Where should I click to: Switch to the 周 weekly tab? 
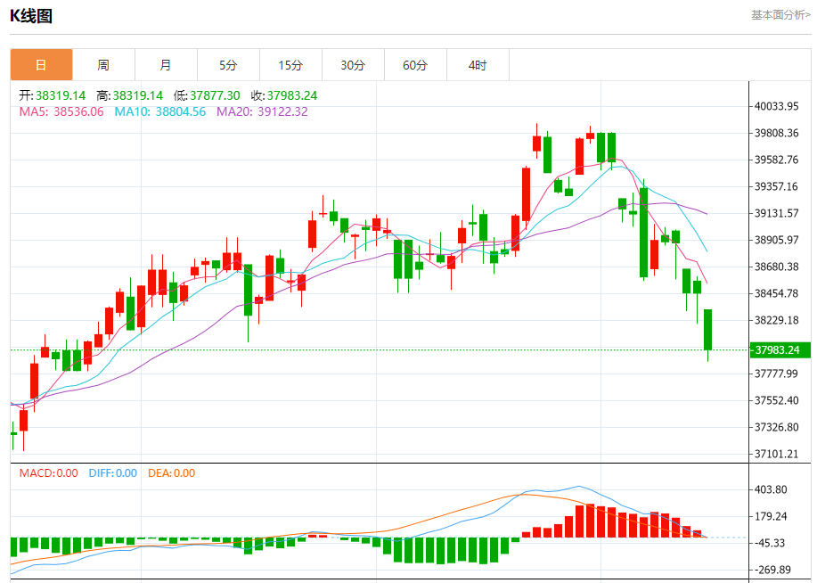[103, 65]
